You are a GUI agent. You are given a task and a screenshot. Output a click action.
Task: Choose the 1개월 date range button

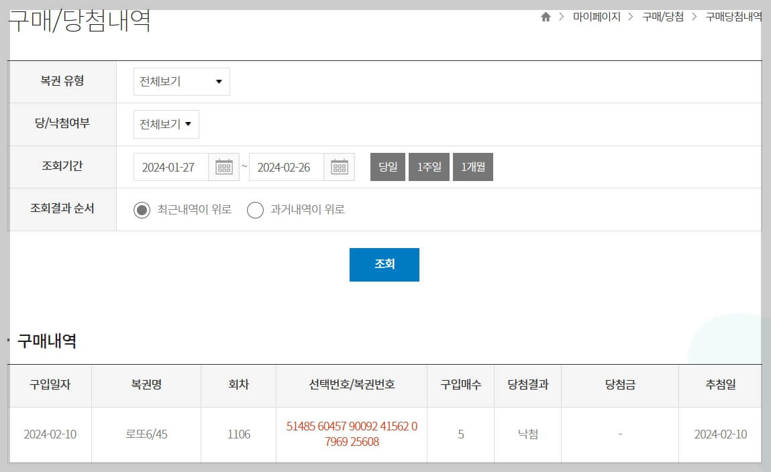[472, 166]
